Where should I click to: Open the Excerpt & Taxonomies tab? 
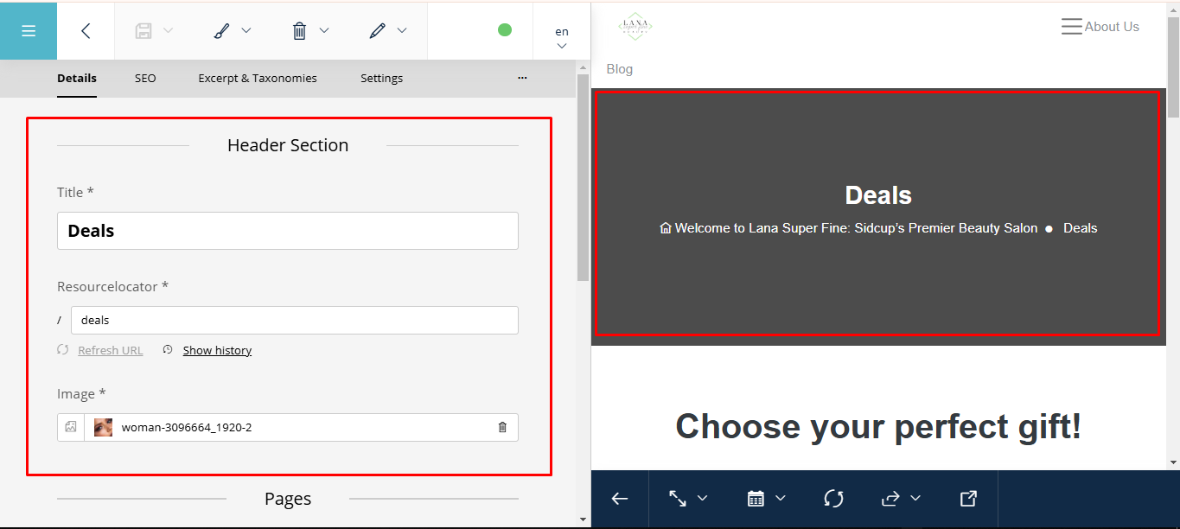[258, 78]
